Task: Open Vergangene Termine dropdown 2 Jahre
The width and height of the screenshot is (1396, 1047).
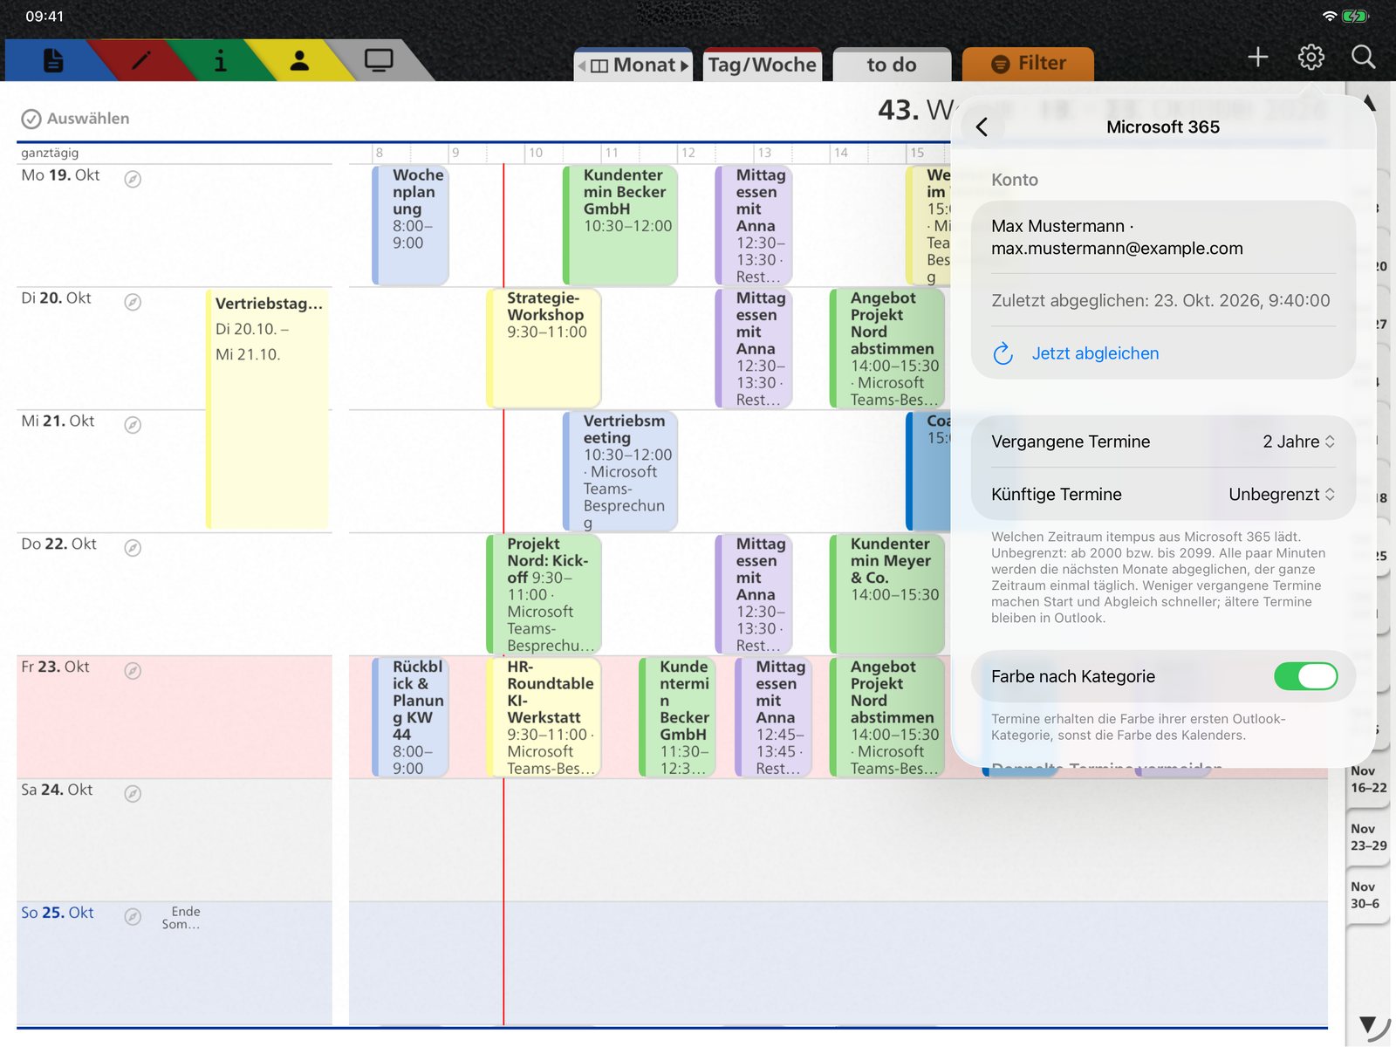Action: point(1298,441)
